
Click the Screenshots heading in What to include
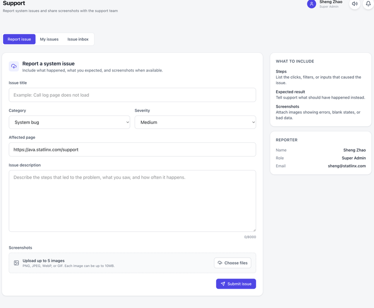coord(288,107)
